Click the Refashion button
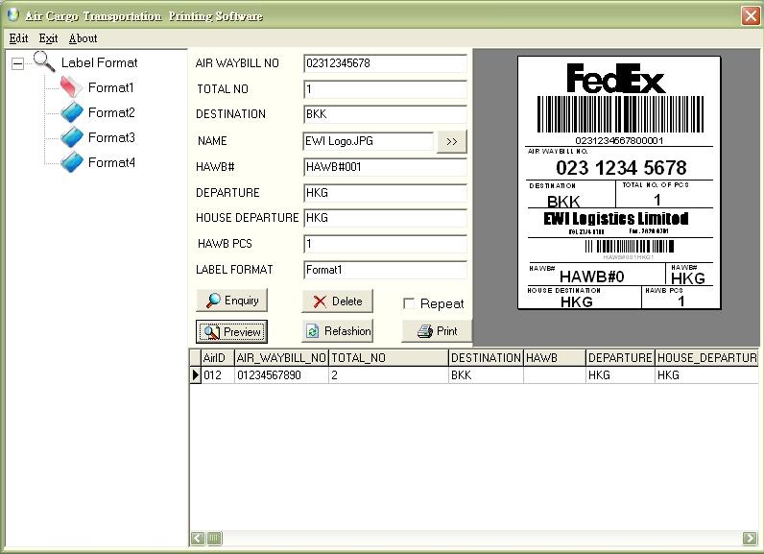 pos(337,331)
